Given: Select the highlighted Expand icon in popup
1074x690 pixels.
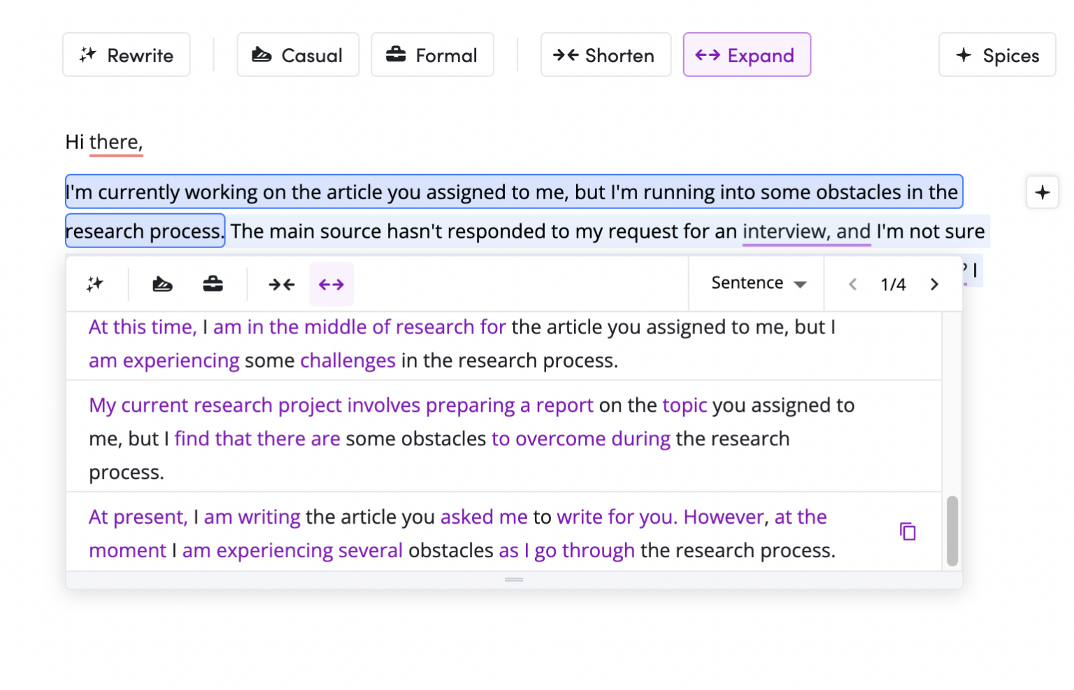Looking at the screenshot, I should pyautogui.click(x=331, y=284).
